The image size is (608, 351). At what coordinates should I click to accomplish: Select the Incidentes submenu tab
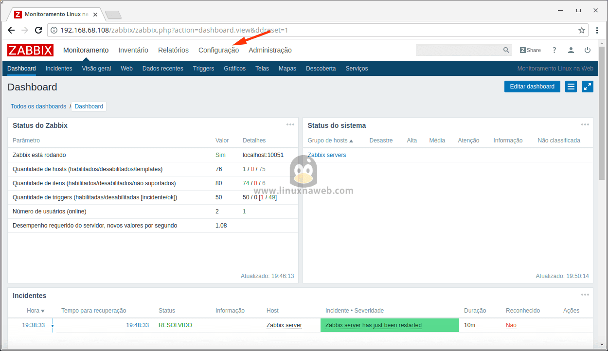point(59,69)
